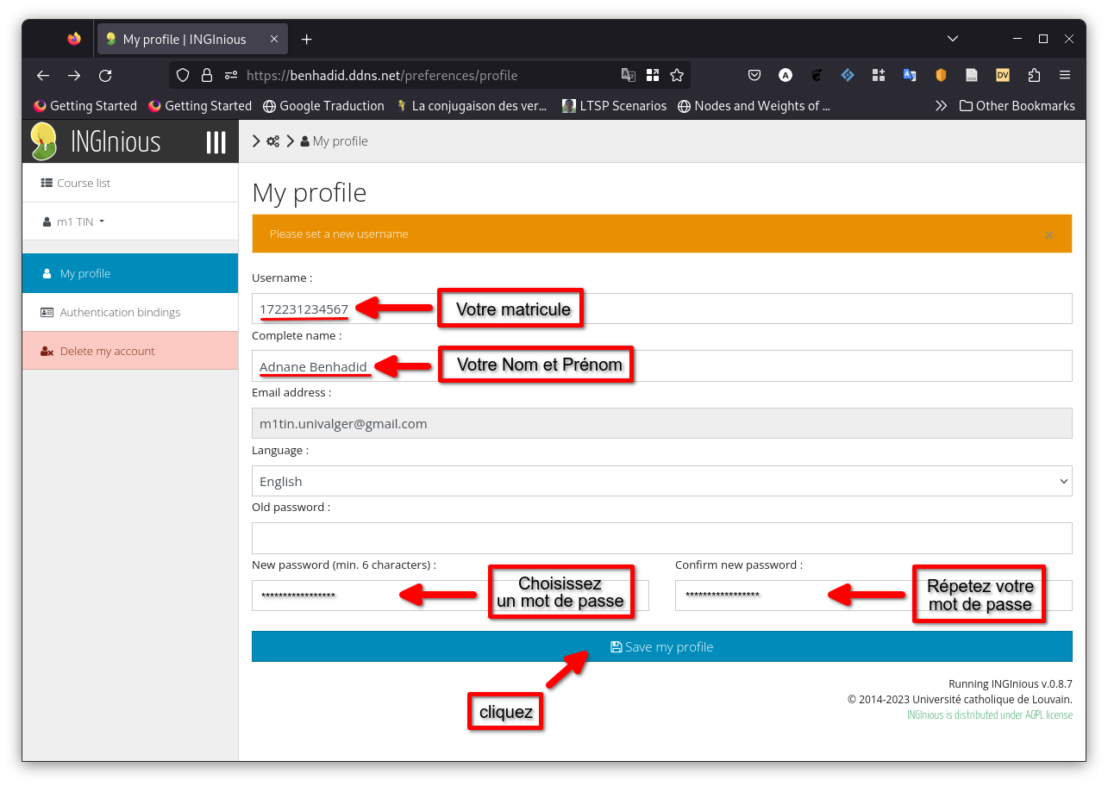Click My profile breadcrumb link
This screenshot has height=786, width=1108.
coord(340,141)
